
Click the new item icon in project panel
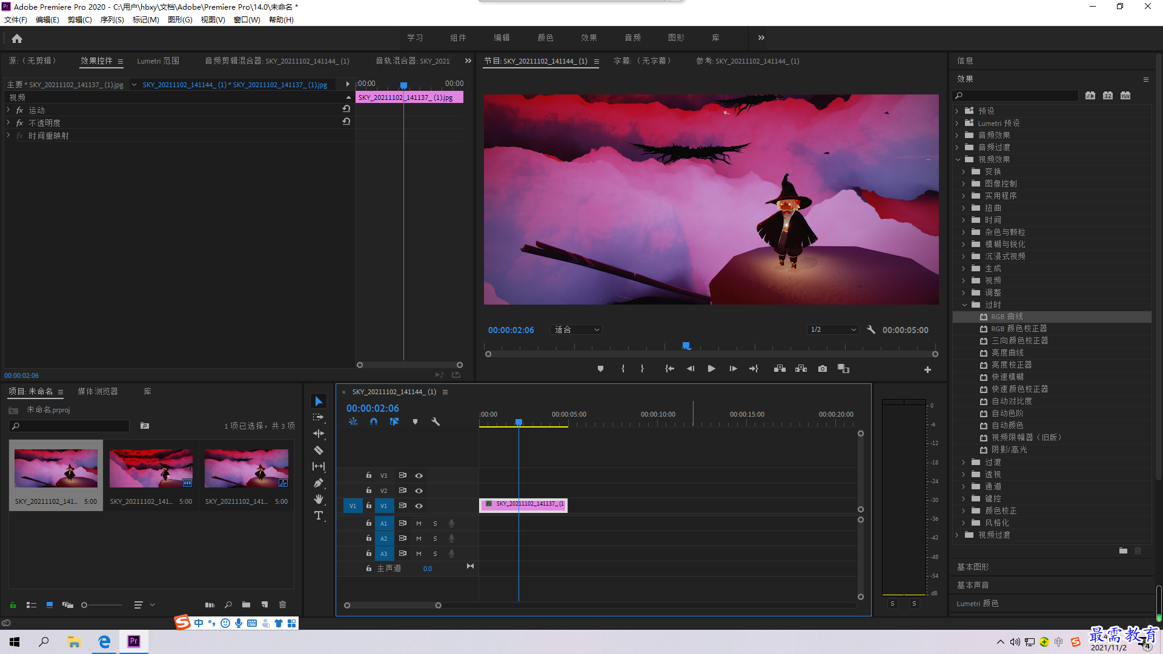click(x=265, y=604)
